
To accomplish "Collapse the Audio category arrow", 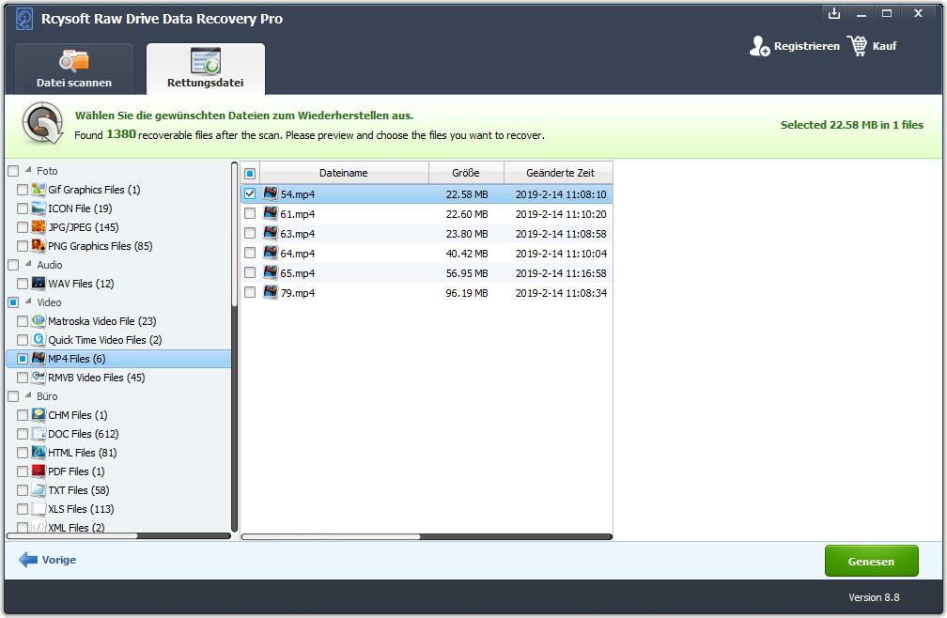I will (x=28, y=264).
